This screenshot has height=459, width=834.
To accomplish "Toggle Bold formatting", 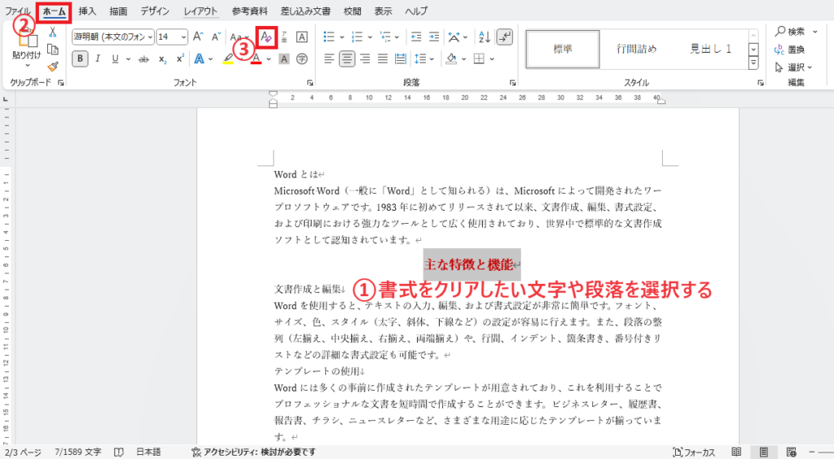I will point(80,59).
